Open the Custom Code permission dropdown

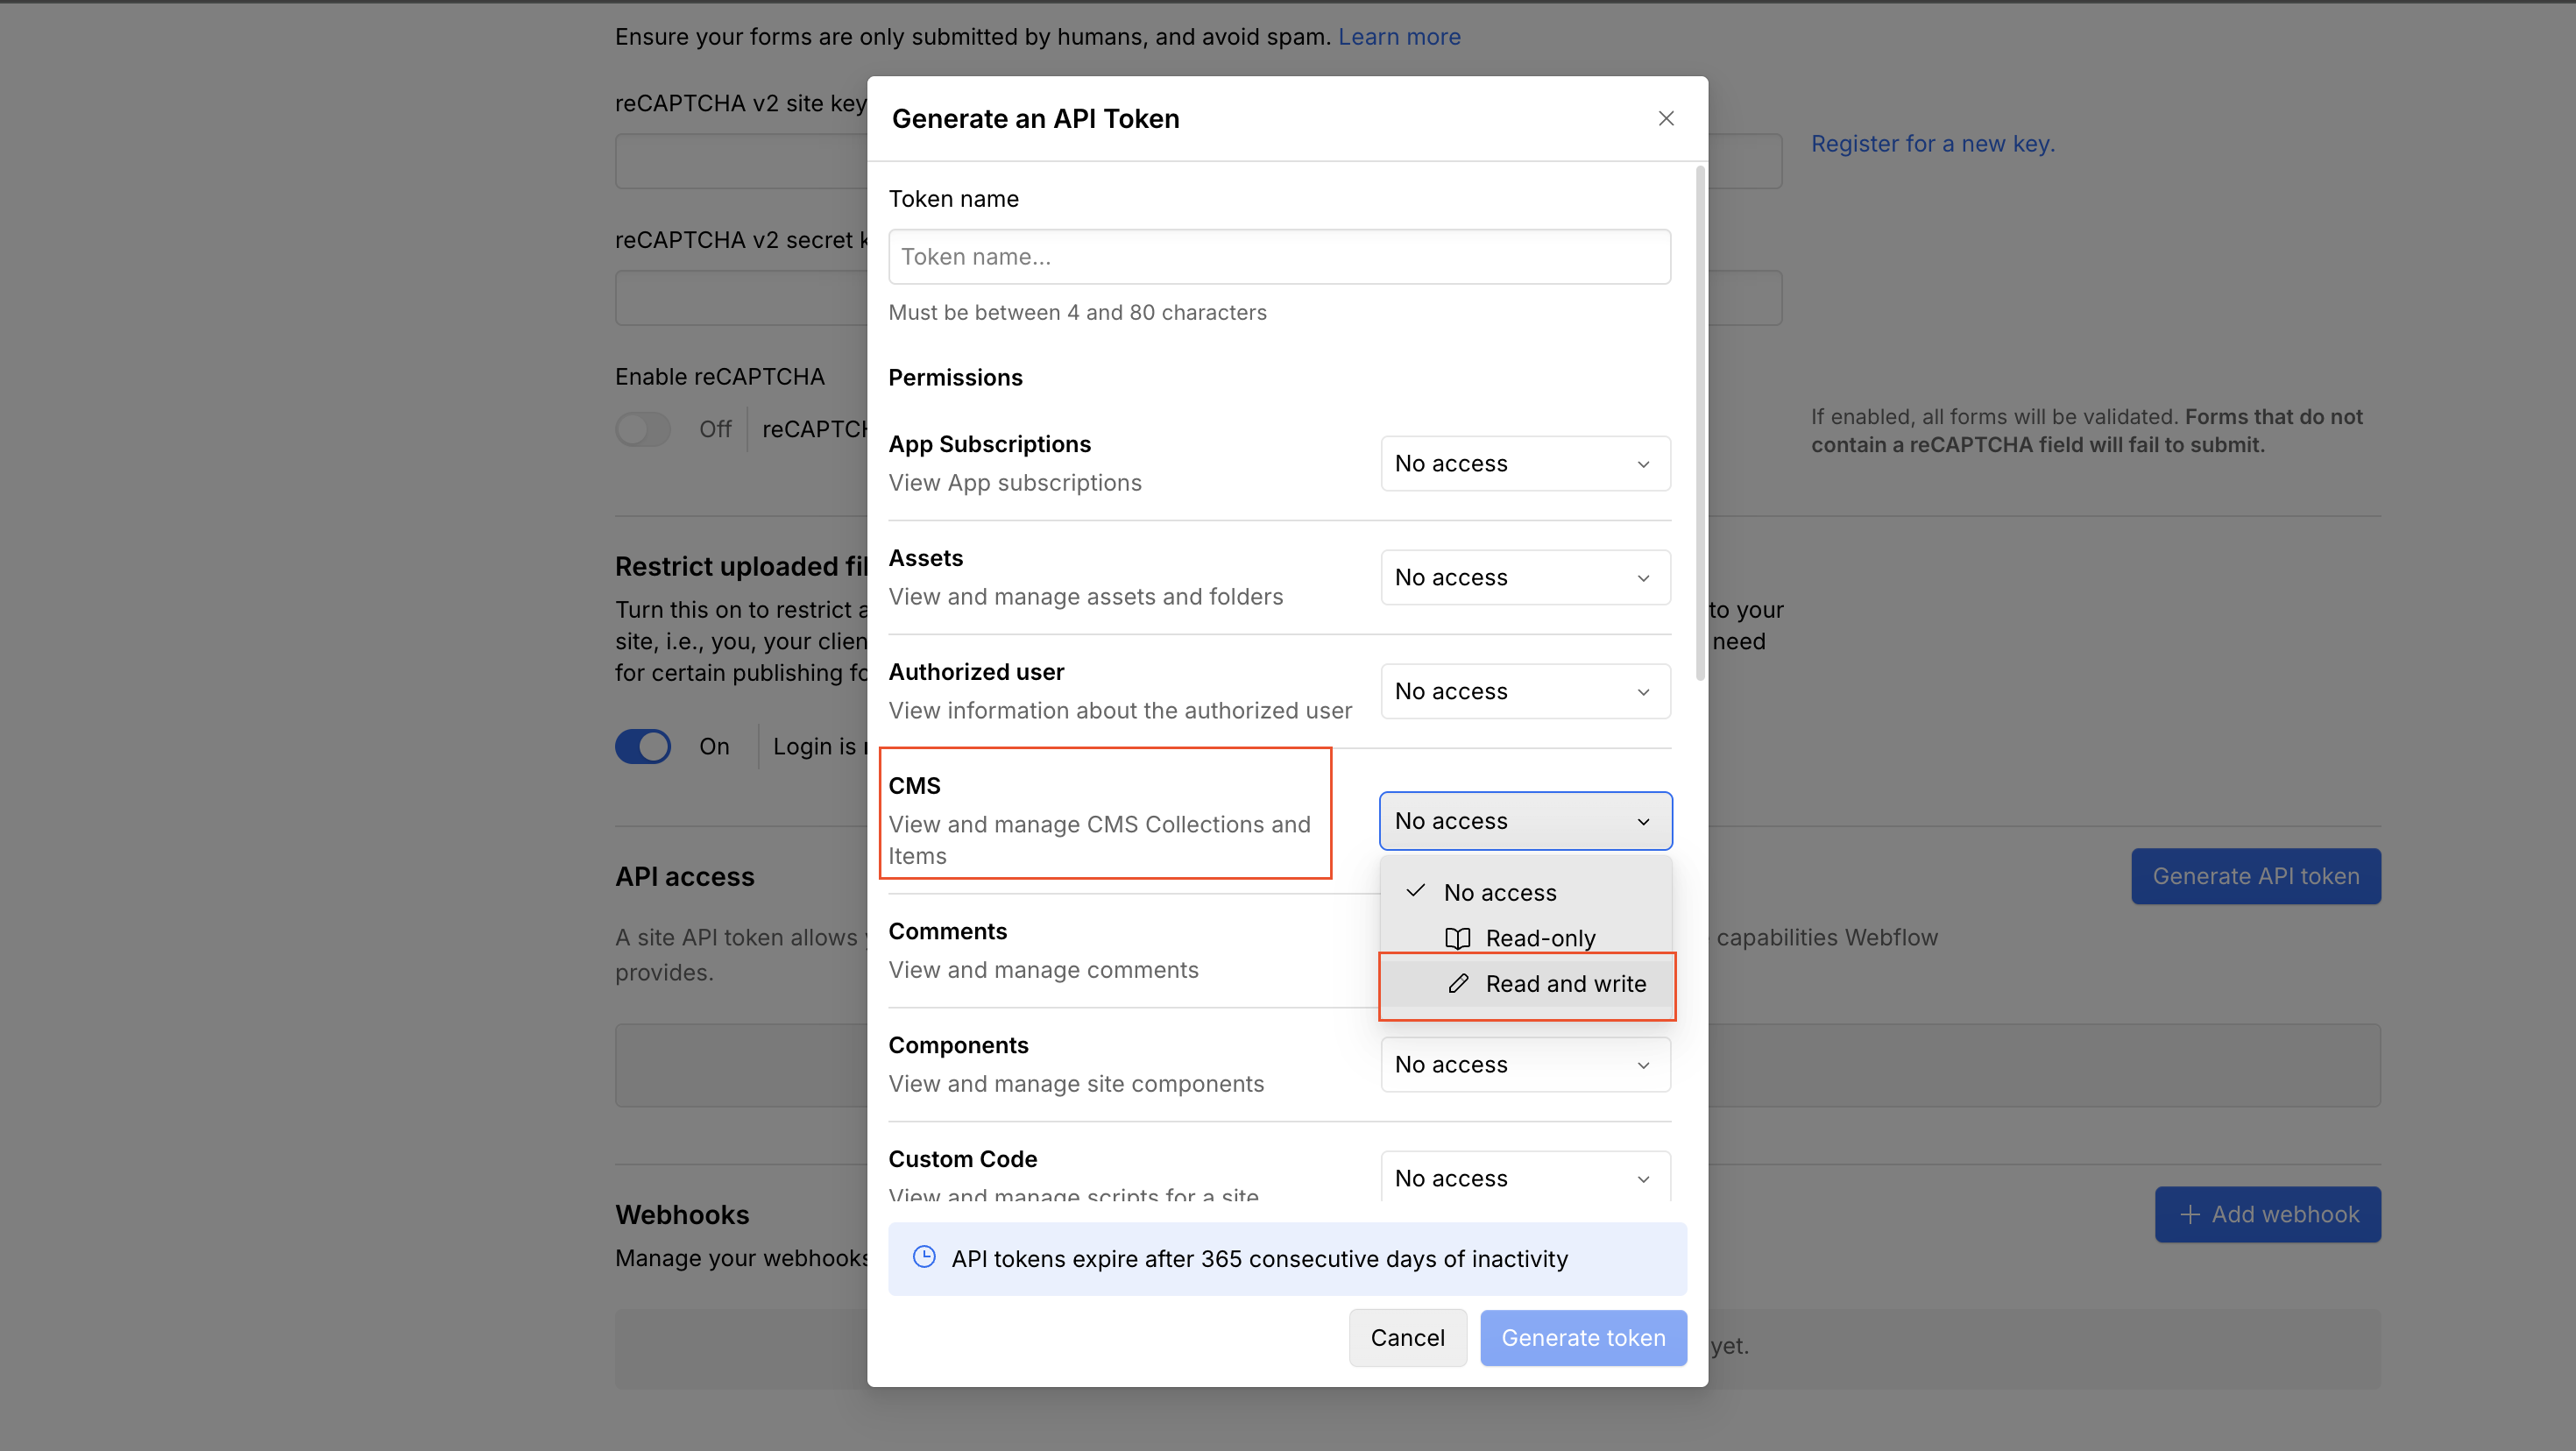[1524, 1178]
